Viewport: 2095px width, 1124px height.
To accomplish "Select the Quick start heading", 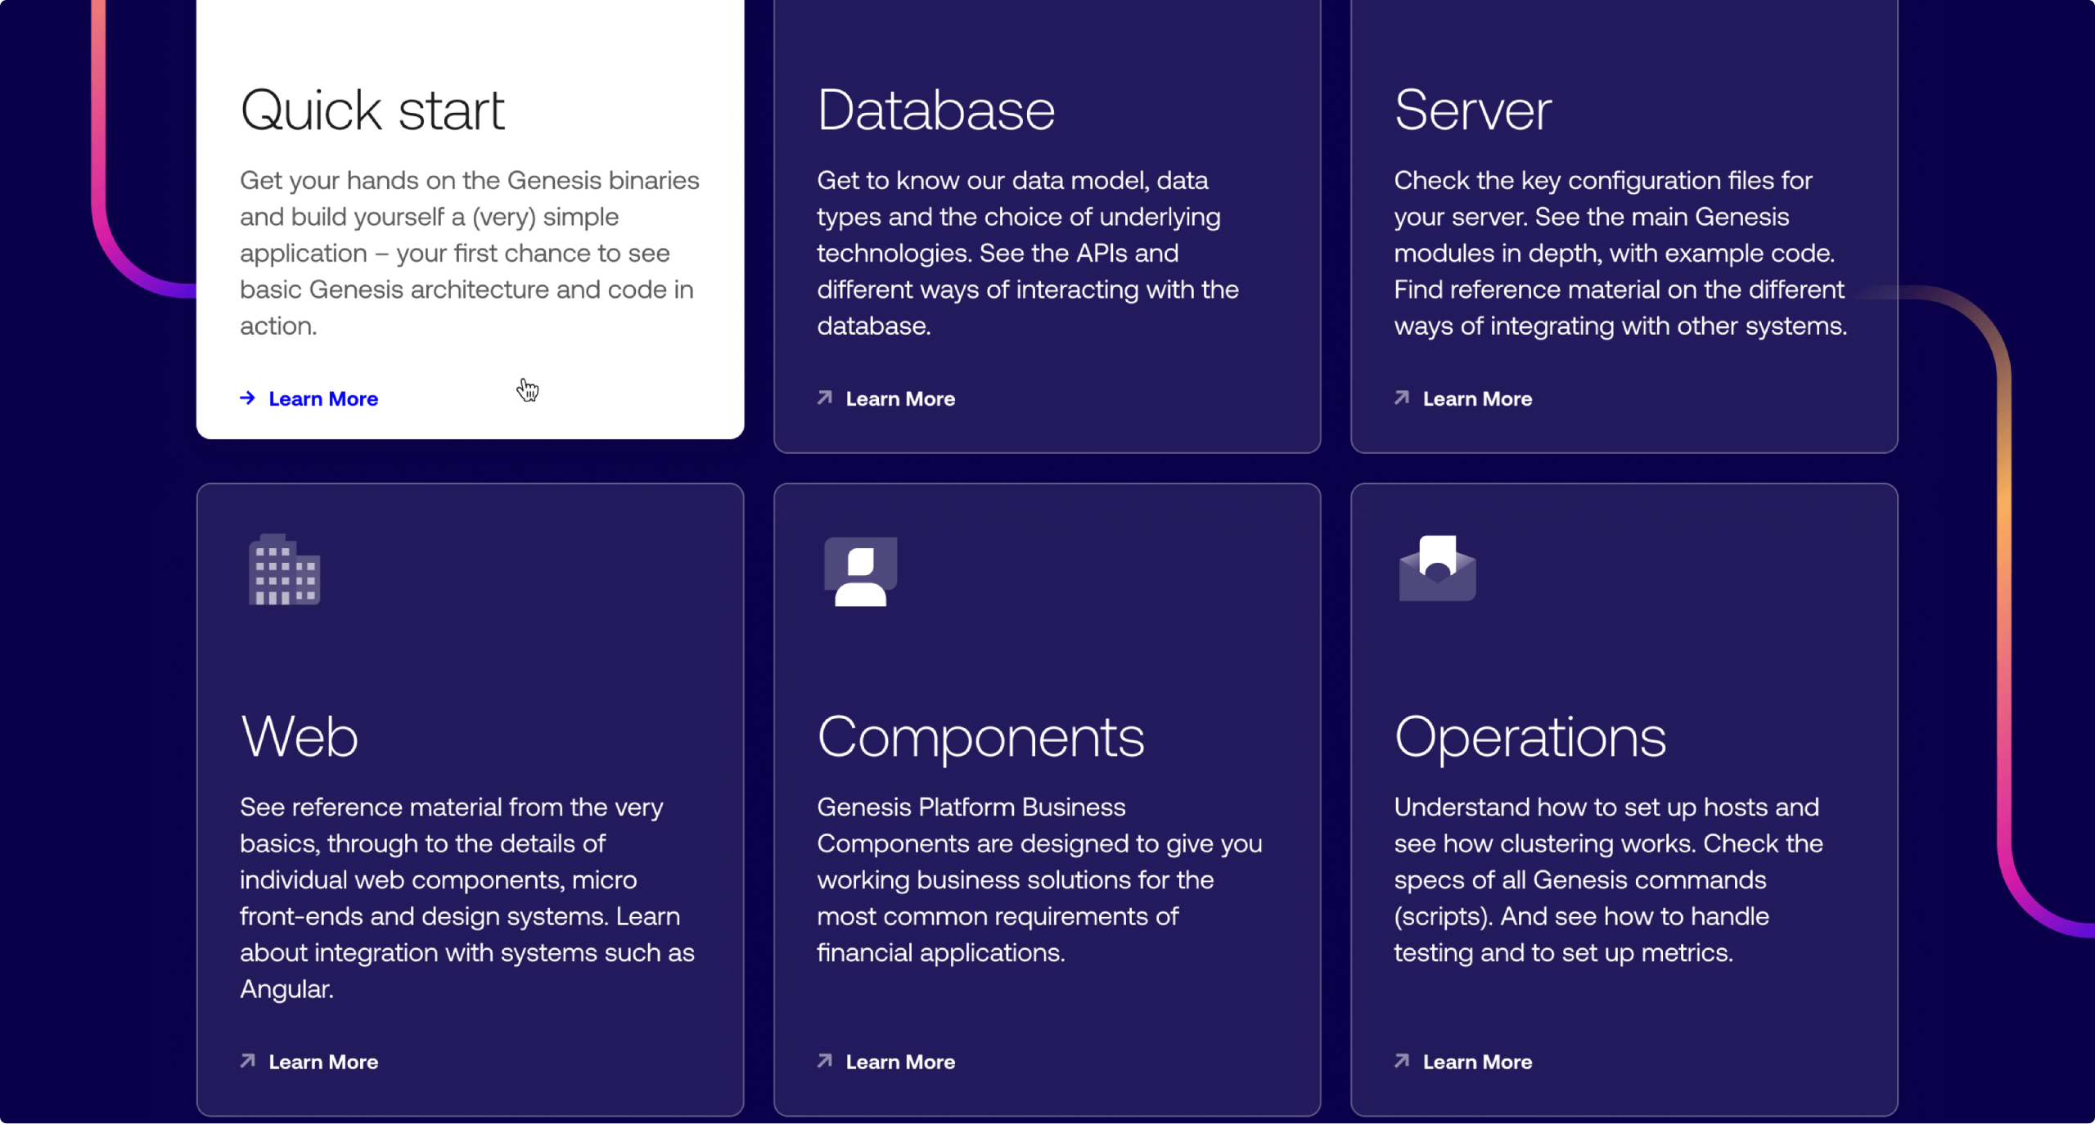I will 372,110.
